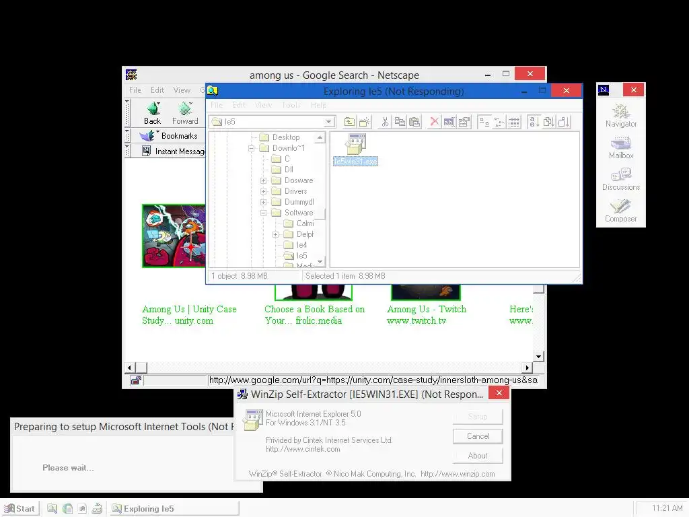689x517 pixels.
Task: Open Explorer File menu
Action: [217, 105]
